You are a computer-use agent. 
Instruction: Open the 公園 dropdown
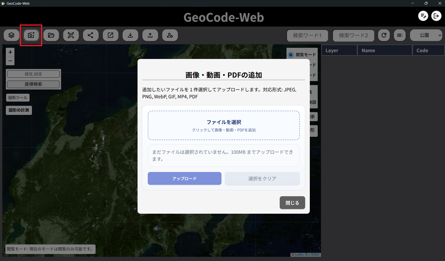point(426,35)
